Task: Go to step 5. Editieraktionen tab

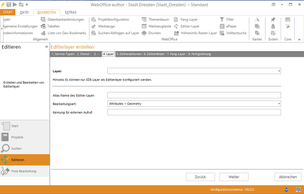Action: (129, 54)
